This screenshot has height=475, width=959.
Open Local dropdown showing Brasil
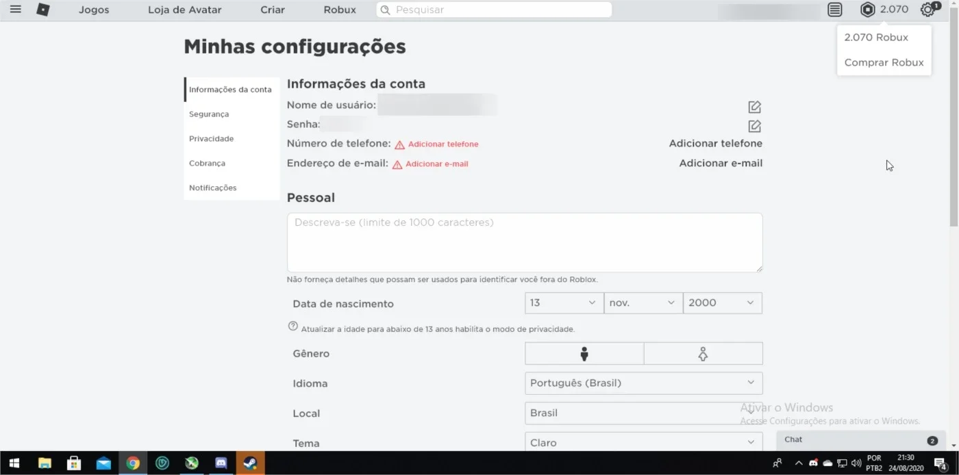point(644,413)
